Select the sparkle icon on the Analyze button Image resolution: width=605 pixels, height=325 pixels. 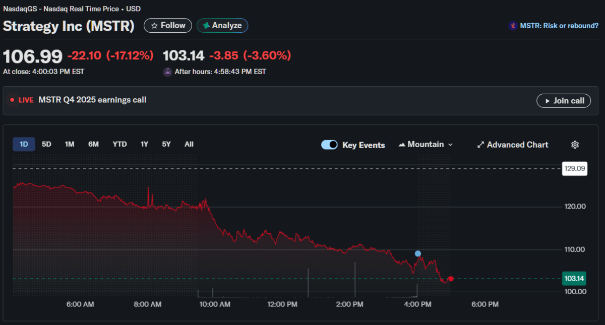206,25
